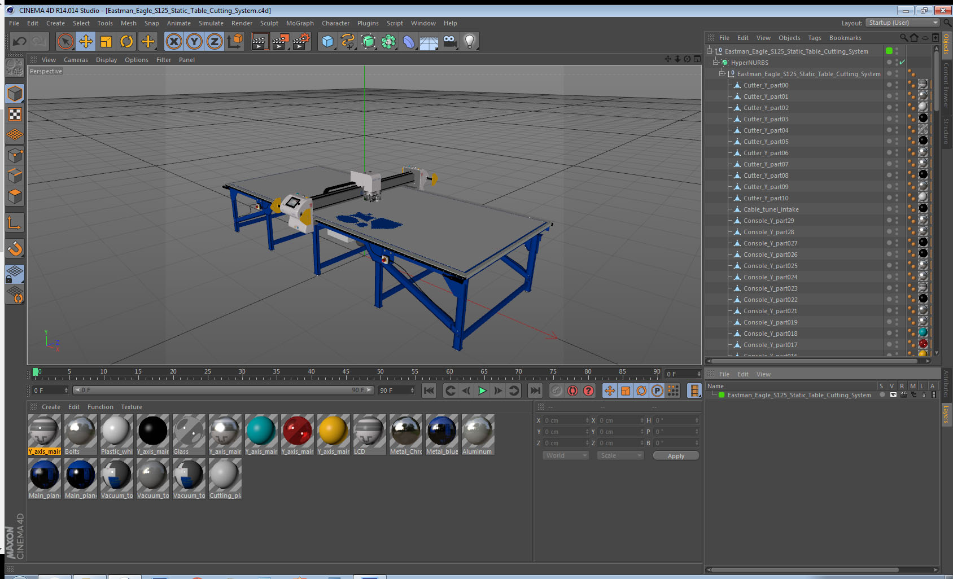953x579 pixels.
Task: Click Apply in coordinates panel
Action: (x=676, y=456)
